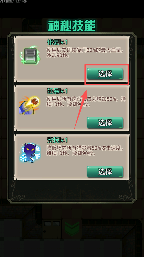Screen dimensions: 144x257
Task: Click the empty panel area below skill cards
Action: [x=72, y=190]
